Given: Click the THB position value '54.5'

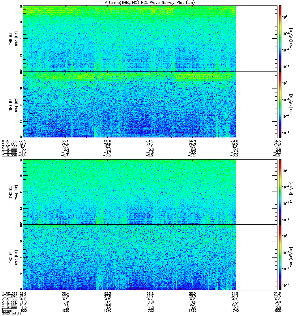Looking at the screenshot, I should coord(277,141).
